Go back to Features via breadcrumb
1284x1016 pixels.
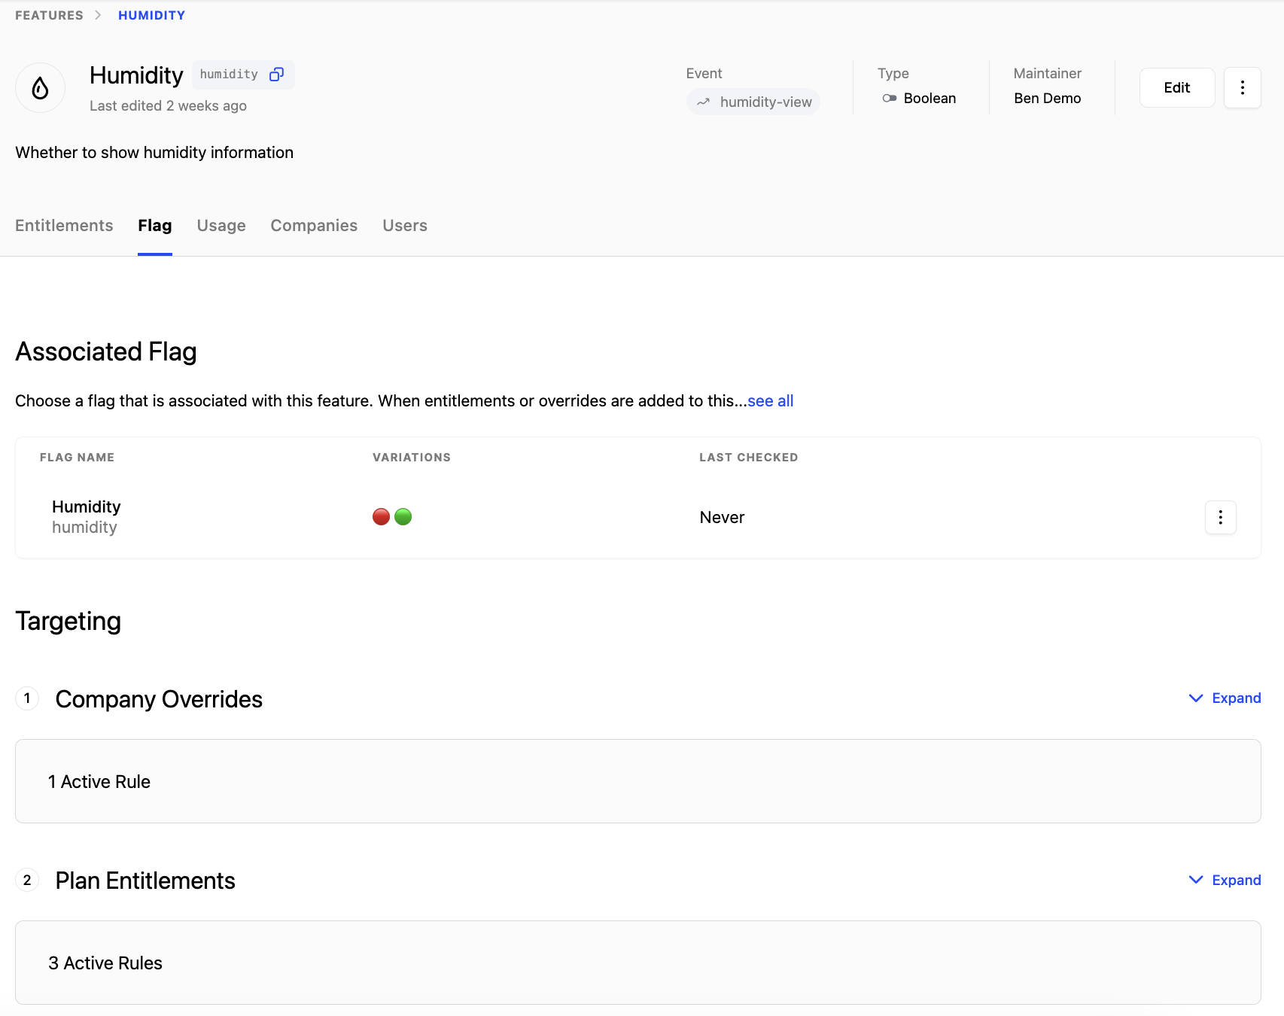49,16
